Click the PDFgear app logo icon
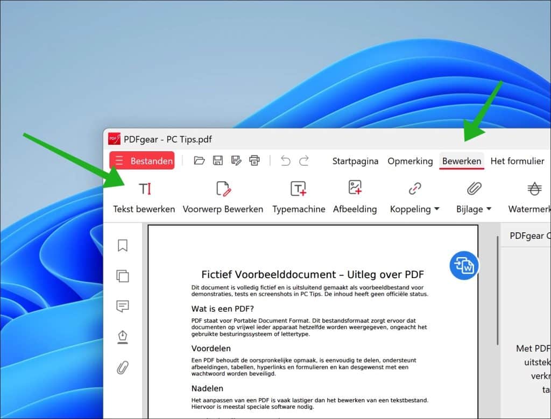The height and width of the screenshot is (419, 551). [114, 139]
